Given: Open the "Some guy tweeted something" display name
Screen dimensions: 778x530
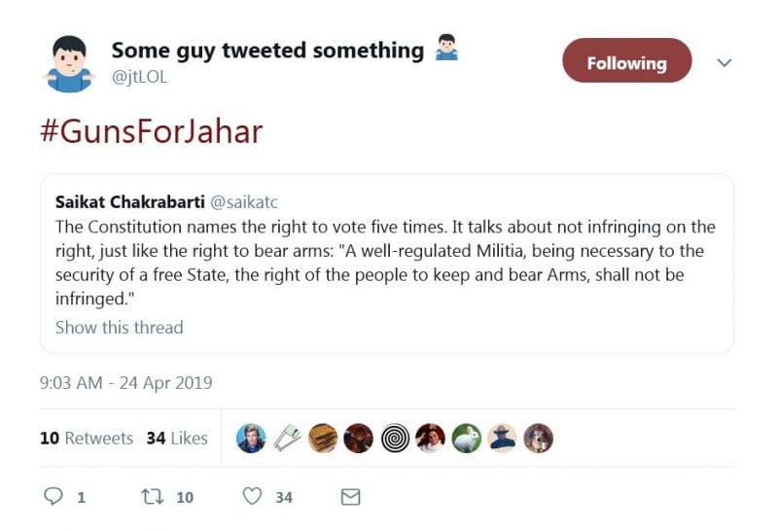Looking at the screenshot, I should pyautogui.click(x=267, y=51).
